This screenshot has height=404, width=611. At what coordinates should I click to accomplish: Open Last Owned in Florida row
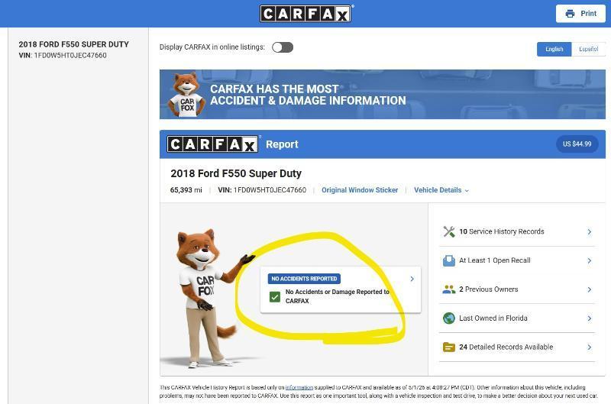point(517,318)
